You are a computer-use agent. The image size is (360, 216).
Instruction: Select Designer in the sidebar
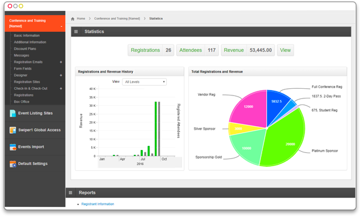coord(20,75)
